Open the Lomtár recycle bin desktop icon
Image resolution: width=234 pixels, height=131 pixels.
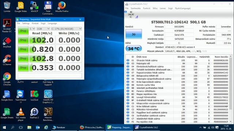7,7
